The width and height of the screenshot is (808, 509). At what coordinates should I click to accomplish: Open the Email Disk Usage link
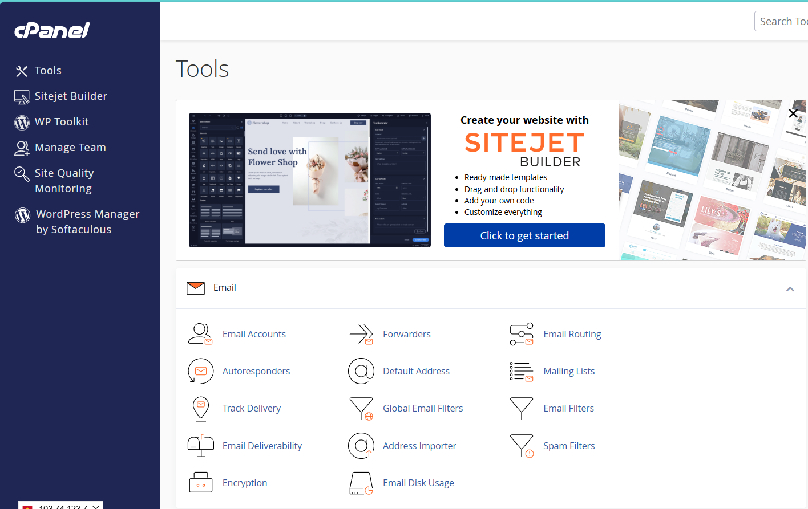[418, 483]
